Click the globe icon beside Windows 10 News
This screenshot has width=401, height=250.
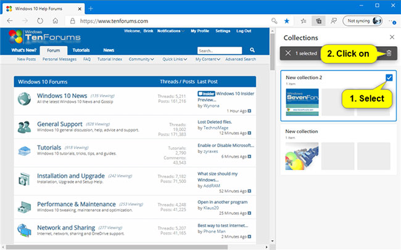pos(24,99)
